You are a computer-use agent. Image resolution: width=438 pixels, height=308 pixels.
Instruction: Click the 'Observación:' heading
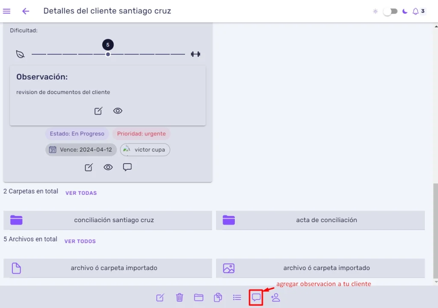click(42, 77)
